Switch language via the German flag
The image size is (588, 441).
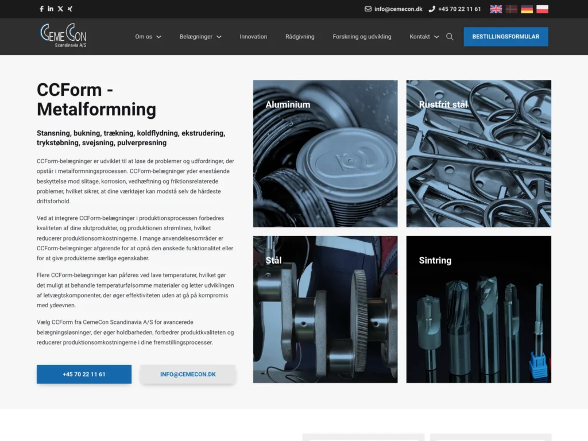coord(527,9)
